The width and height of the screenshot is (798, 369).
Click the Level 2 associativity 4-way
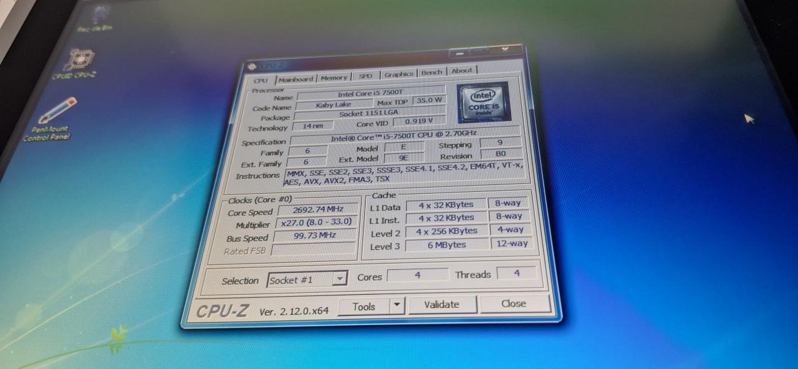511,229
